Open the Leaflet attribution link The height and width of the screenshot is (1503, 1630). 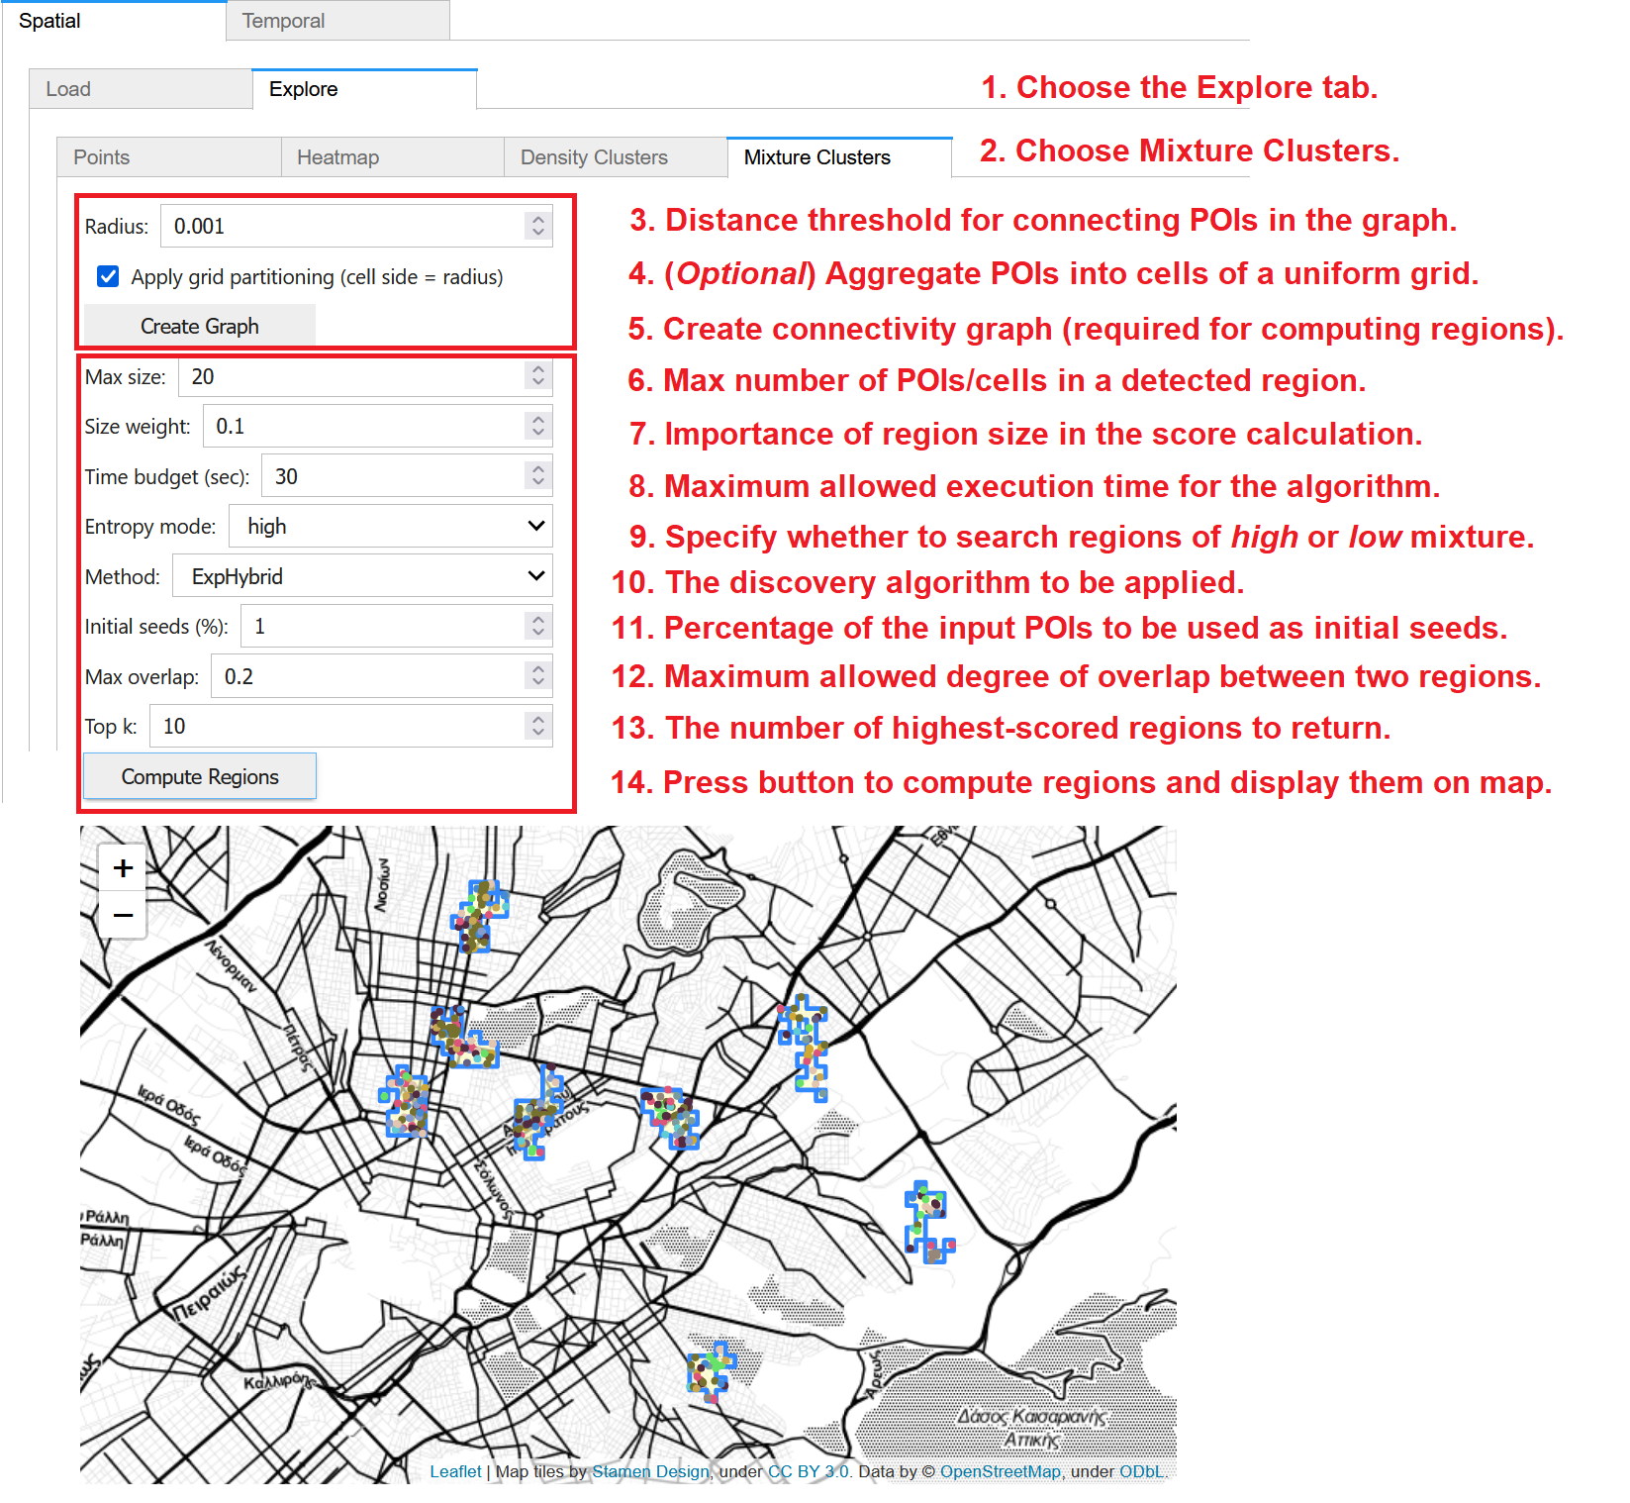click(x=455, y=1471)
